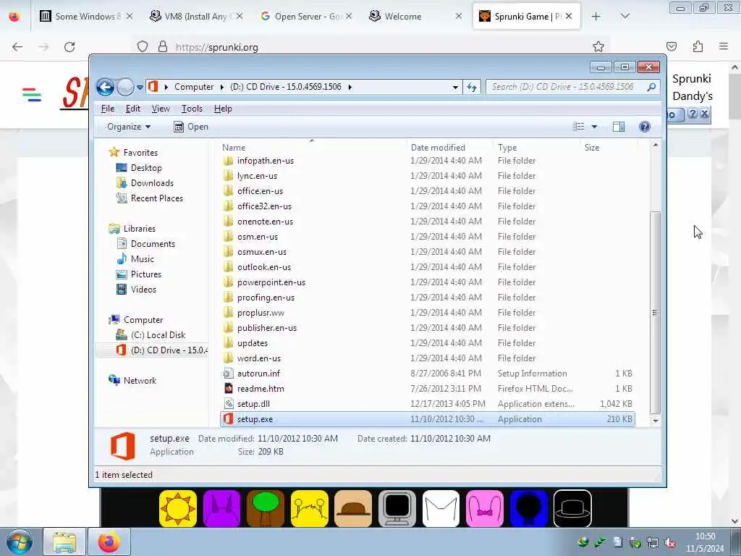Select the word.en-us folder
Screen dimensions: 741x556
(427, 358)
